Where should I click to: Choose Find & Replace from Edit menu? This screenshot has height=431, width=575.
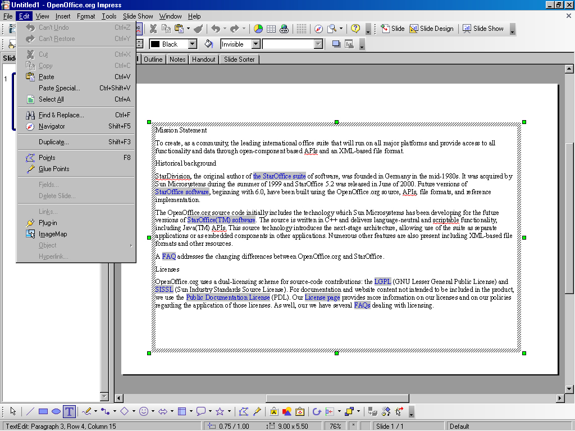click(61, 115)
